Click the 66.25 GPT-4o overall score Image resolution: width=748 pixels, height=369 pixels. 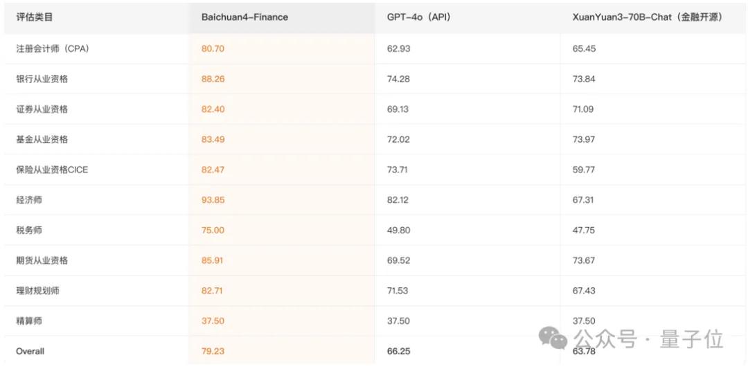pos(398,351)
